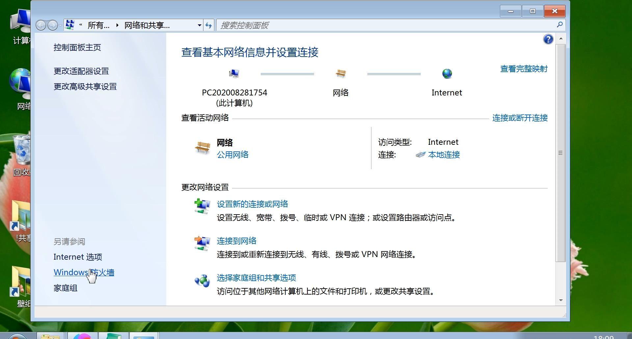Open 本地连接 status link
This screenshot has width=632, height=339.
444,155
